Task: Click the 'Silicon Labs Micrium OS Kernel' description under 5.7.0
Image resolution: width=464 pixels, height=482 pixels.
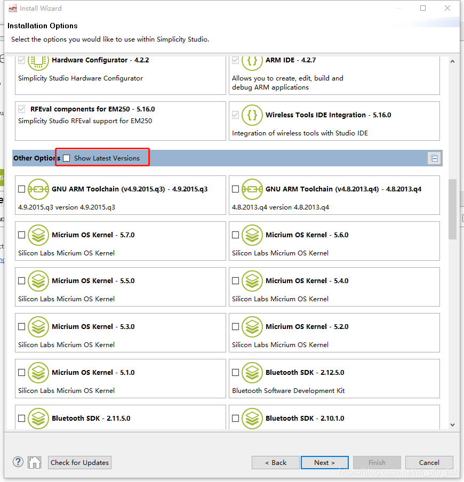Action: click(x=67, y=253)
